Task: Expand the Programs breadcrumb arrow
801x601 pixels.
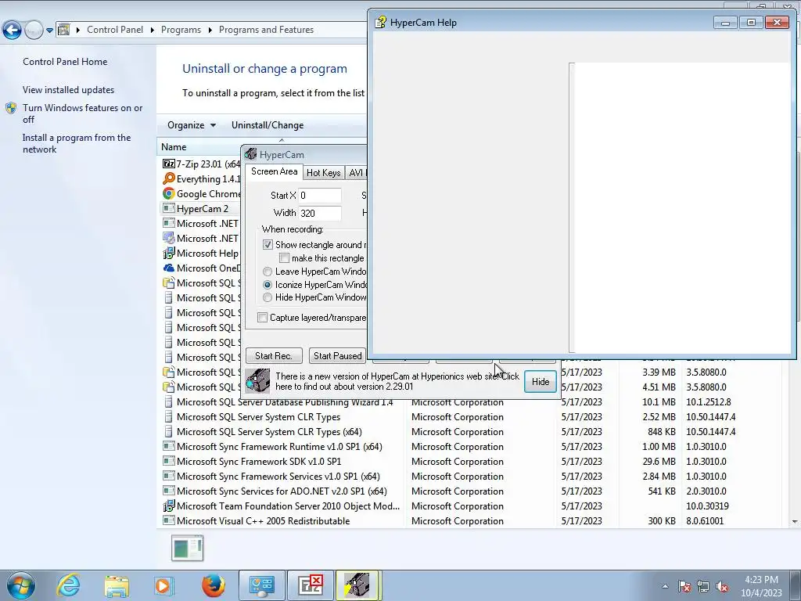Action: [210, 30]
